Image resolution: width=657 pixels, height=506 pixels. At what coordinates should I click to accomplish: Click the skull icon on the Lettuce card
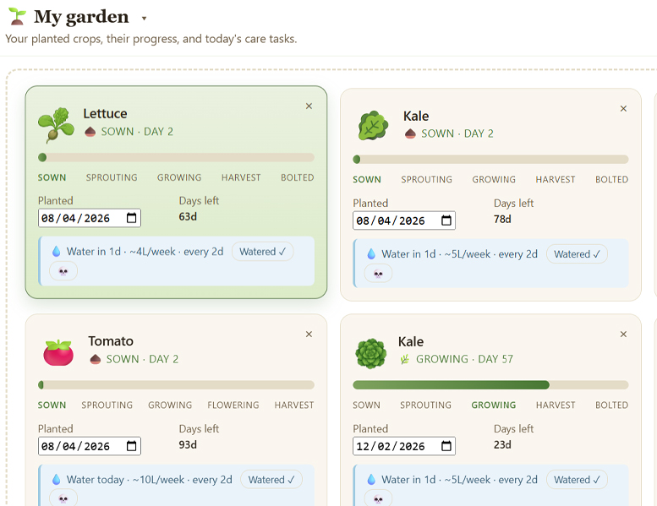[x=63, y=271]
